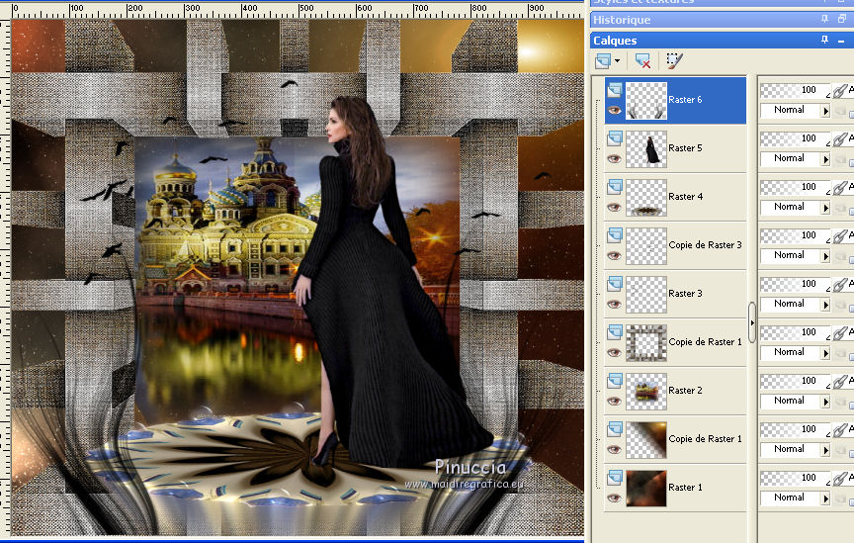
Task: Restore the Historique palette window icon
Action: [841, 19]
